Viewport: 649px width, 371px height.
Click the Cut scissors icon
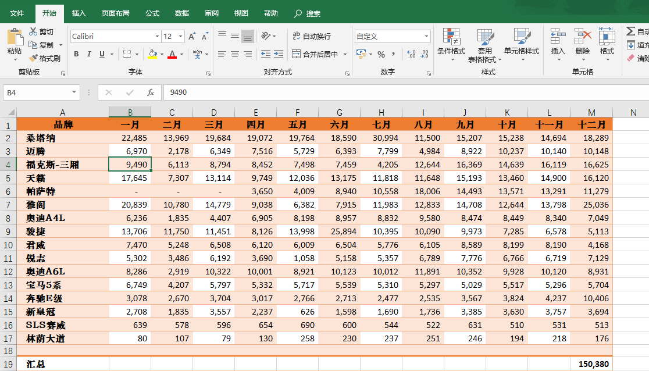pyautogui.click(x=33, y=31)
